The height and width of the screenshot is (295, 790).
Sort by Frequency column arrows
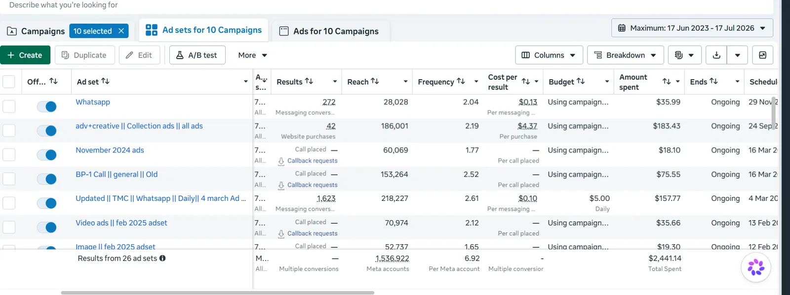click(461, 81)
